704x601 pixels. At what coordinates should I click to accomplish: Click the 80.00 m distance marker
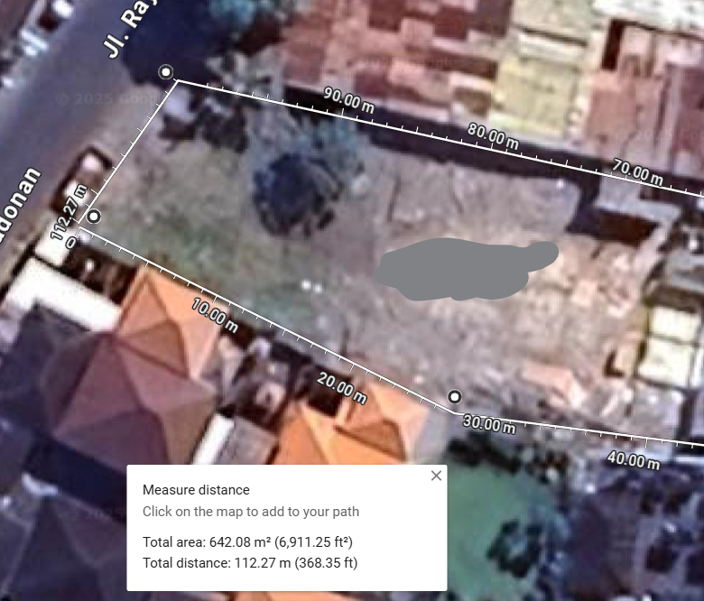click(x=493, y=135)
